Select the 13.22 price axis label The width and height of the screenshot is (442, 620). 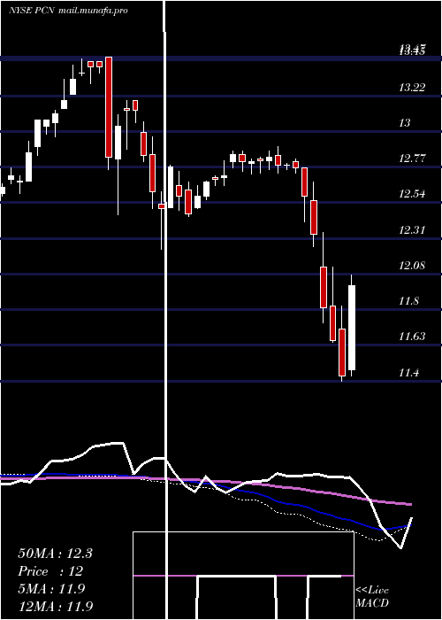tap(412, 88)
